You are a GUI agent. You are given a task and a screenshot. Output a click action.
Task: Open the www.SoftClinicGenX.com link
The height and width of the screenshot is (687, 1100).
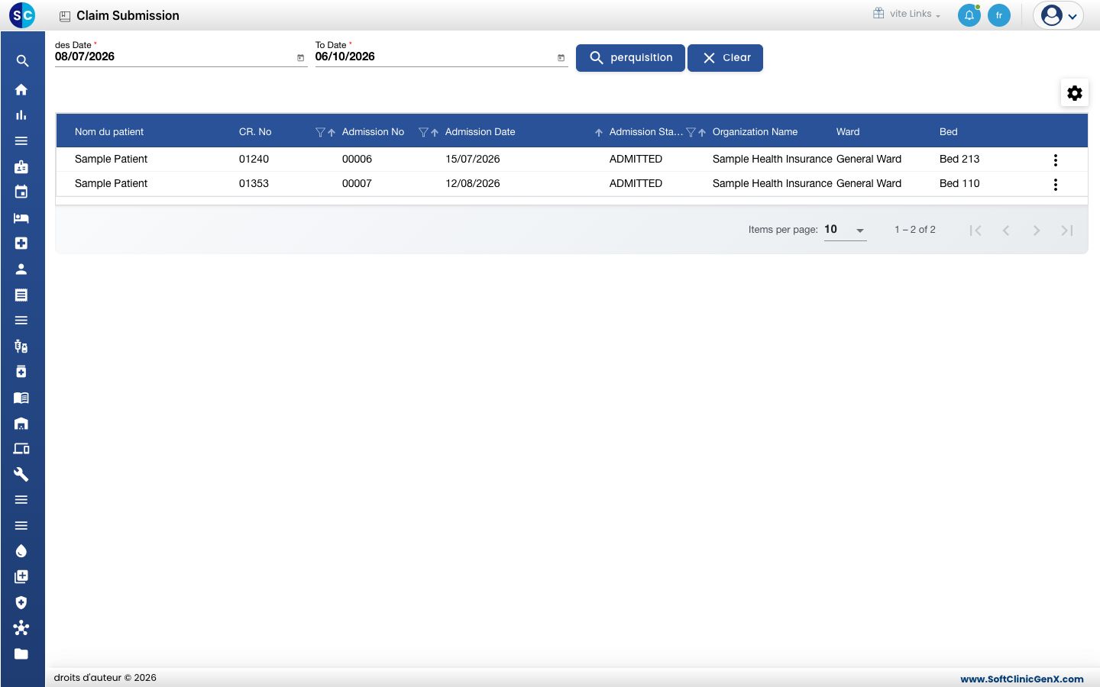1022,679
